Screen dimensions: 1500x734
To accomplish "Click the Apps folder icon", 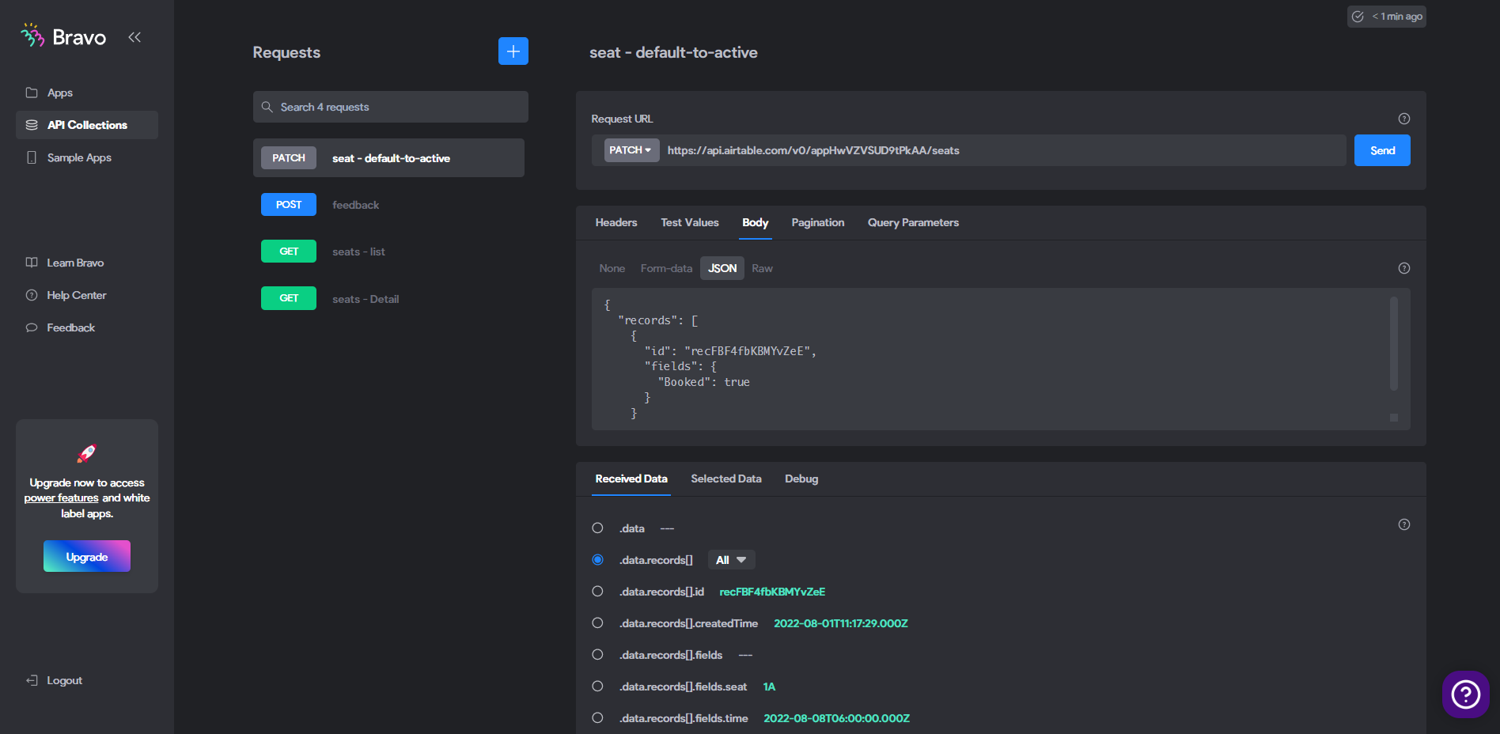I will [x=32, y=93].
